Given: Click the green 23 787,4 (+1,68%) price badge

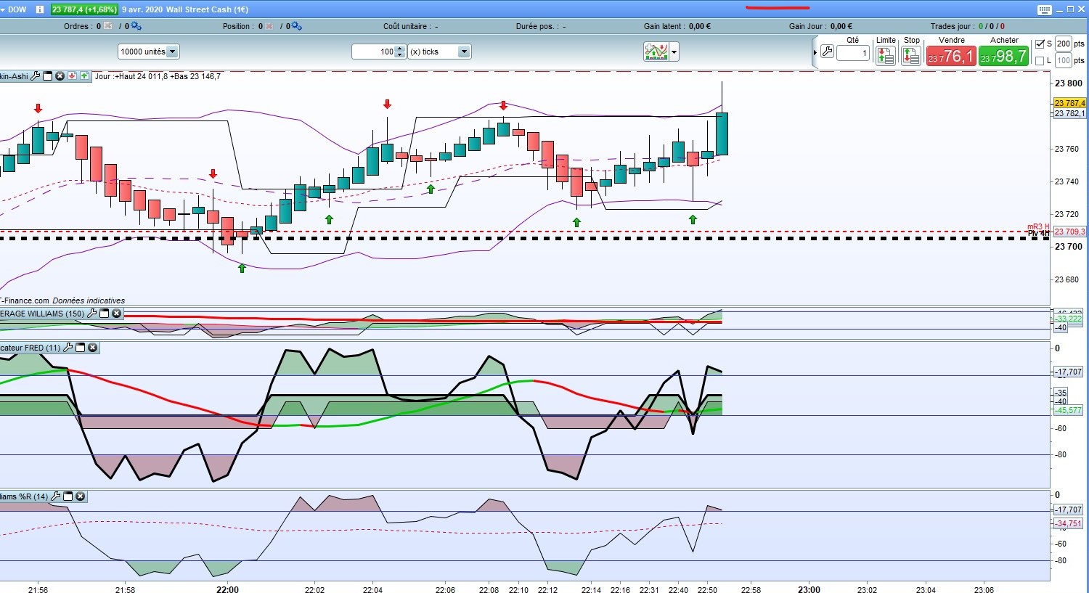Looking at the screenshot, I should point(83,9).
